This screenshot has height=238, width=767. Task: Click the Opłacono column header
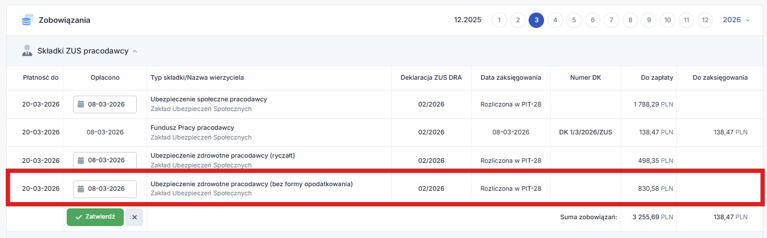click(x=105, y=77)
